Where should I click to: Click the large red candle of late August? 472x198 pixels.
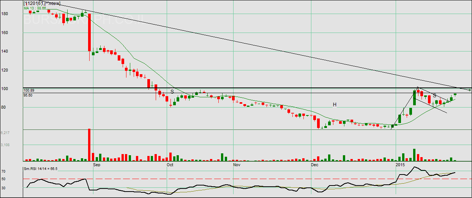tap(89, 33)
